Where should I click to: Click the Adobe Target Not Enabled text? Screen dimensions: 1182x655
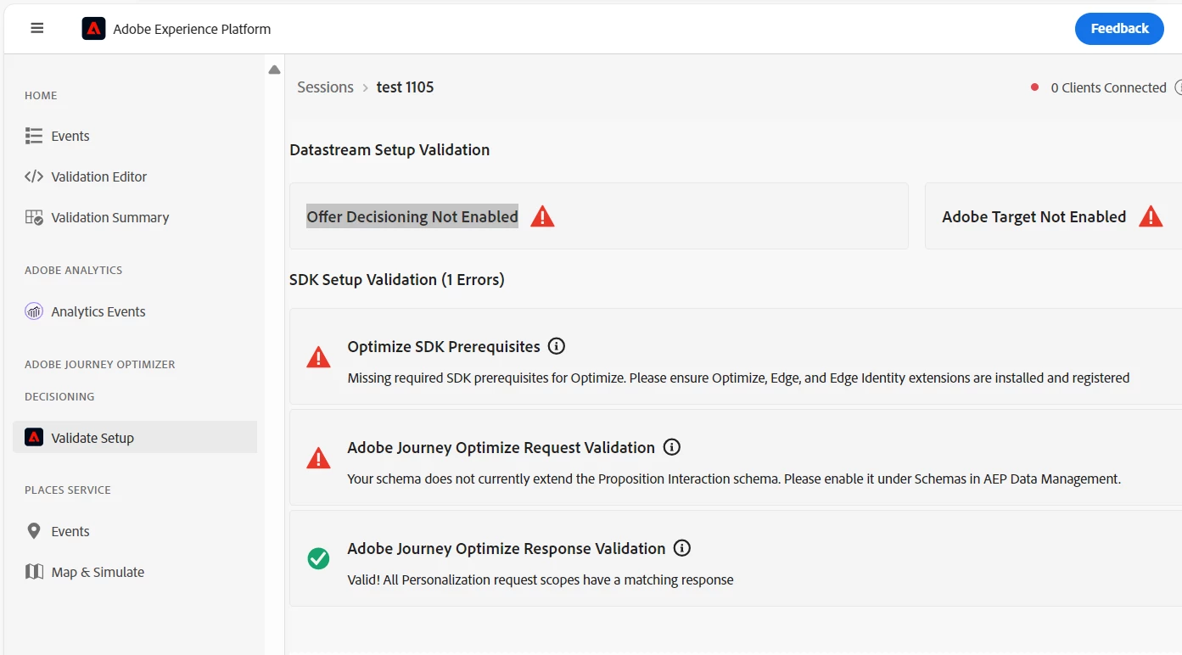1034,216
